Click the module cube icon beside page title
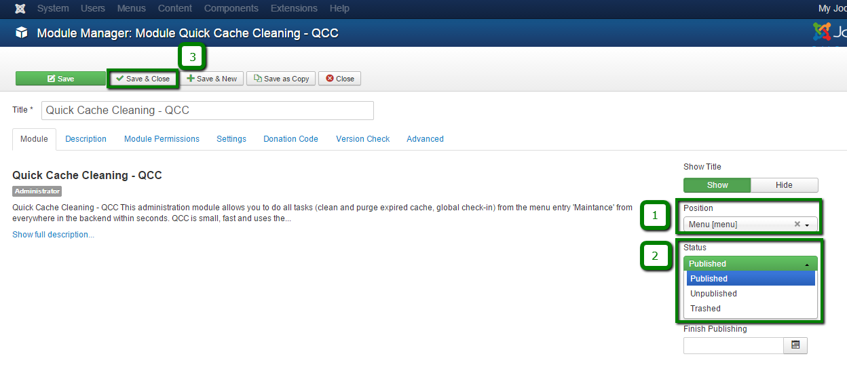 point(22,33)
